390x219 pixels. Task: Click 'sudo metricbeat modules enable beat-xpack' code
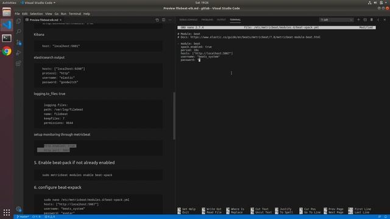pos(77,175)
